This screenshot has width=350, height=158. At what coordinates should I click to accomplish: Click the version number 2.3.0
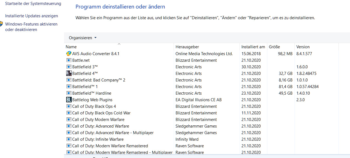(x=301, y=100)
